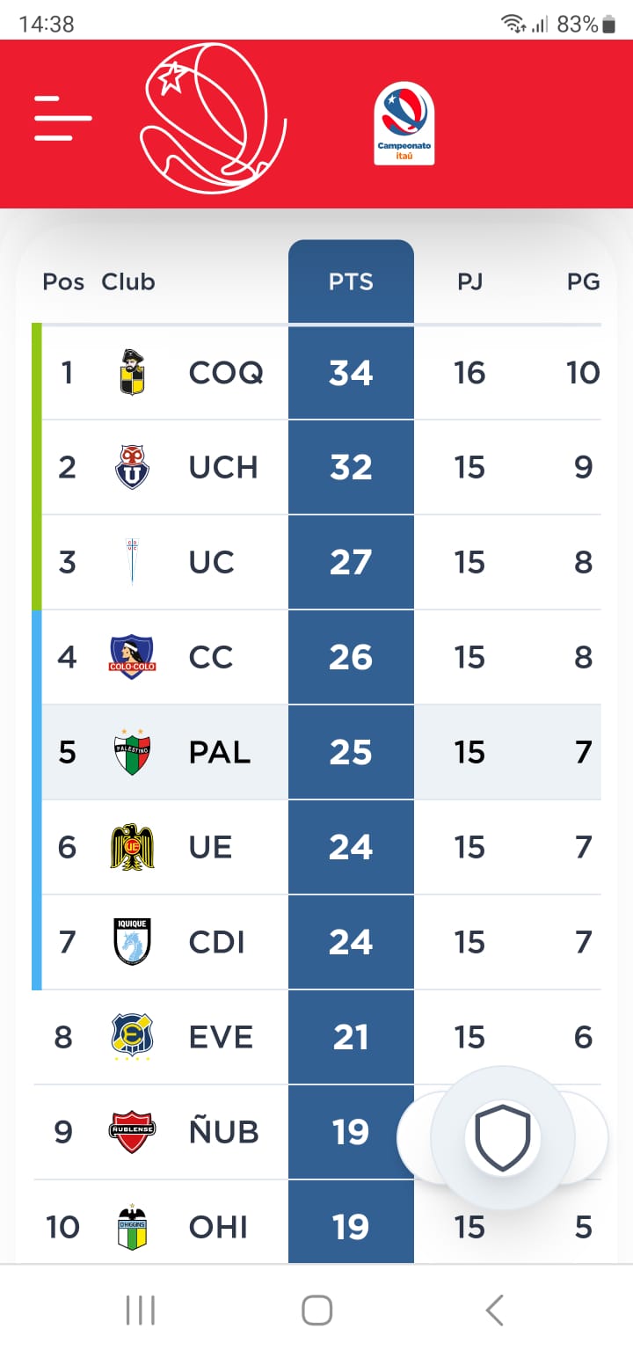Select the Ñublense red crest
Image resolution: width=633 pixels, height=1358 pixels.
click(132, 1132)
